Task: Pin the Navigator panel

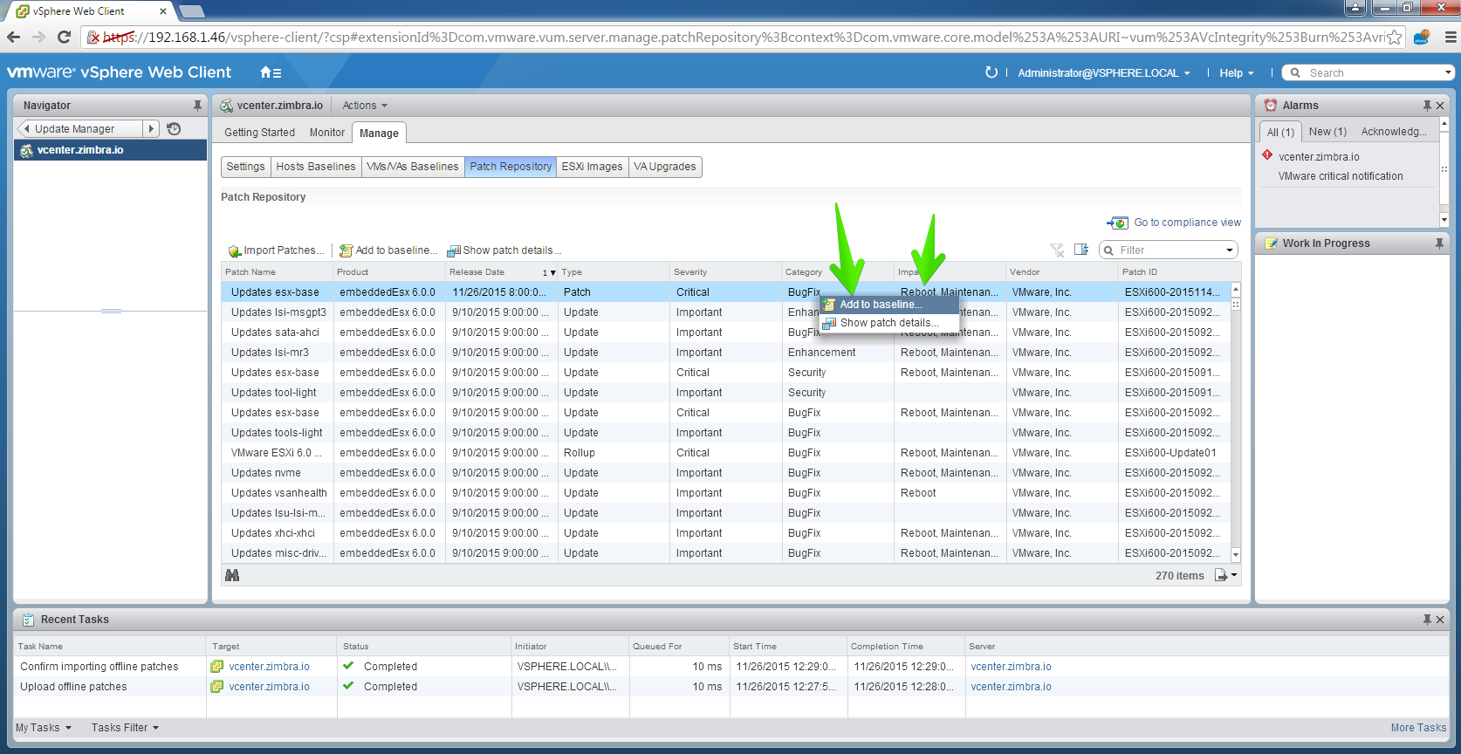Action: pos(197,105)
